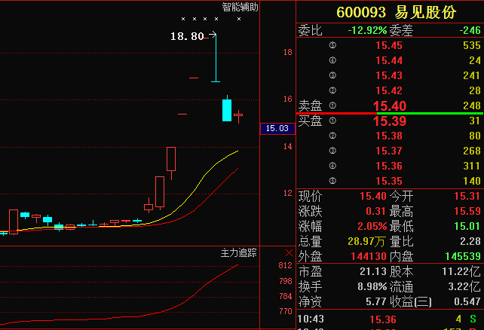Select the 主力追踪 indicator label
This screenshot has height=330, width=484.
pos(239,252)
